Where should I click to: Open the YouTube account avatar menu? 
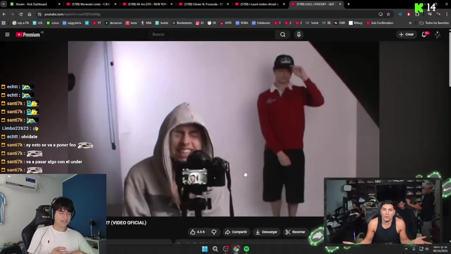point(438,34)
